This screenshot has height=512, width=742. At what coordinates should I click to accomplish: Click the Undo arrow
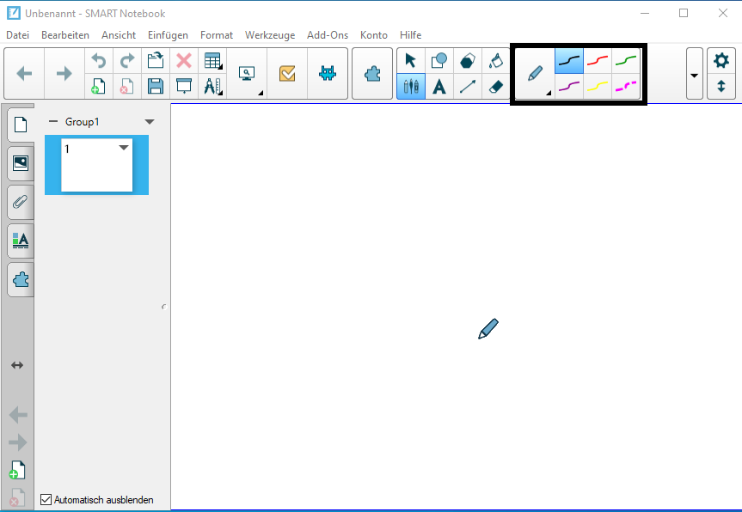click(x=99, y=60)
